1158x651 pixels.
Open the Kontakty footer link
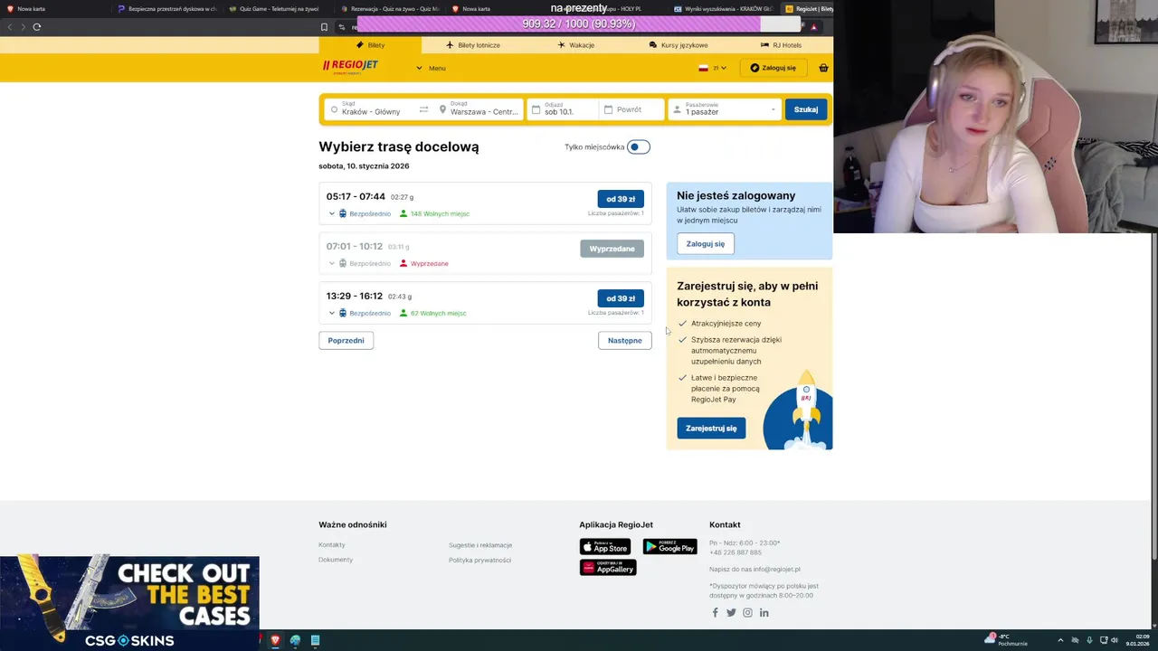tap(332, 545)
